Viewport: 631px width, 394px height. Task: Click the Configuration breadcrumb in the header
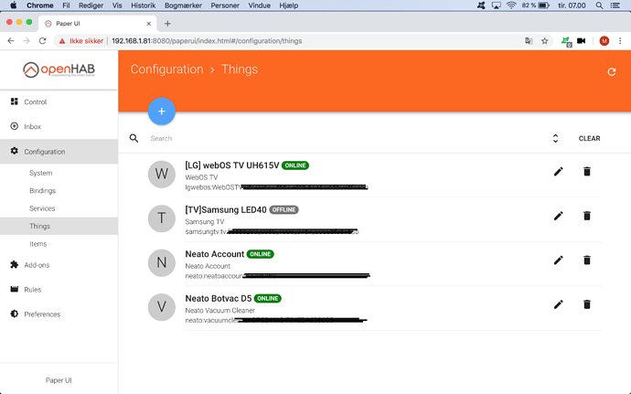coord(166,69)
